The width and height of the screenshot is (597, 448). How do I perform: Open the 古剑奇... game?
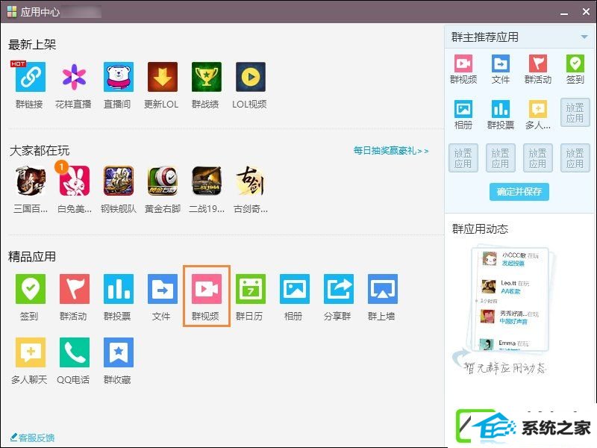tap(251, 181)
